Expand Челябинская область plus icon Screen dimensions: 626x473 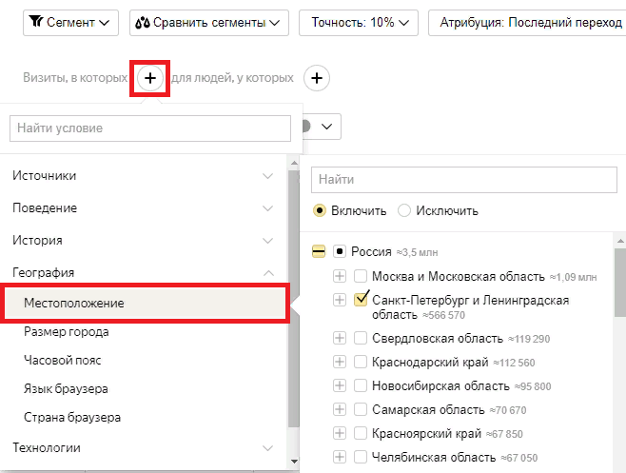(x=340, y=457)
